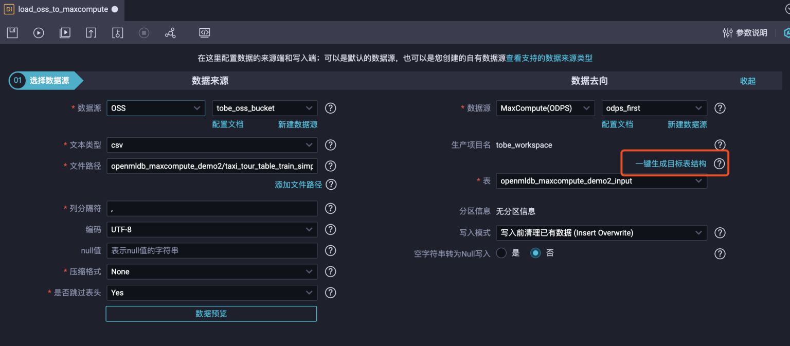The width and height of the screenshot is (790, 346).
Task: Click the Run play icon
Action: (x=39, y=33)
